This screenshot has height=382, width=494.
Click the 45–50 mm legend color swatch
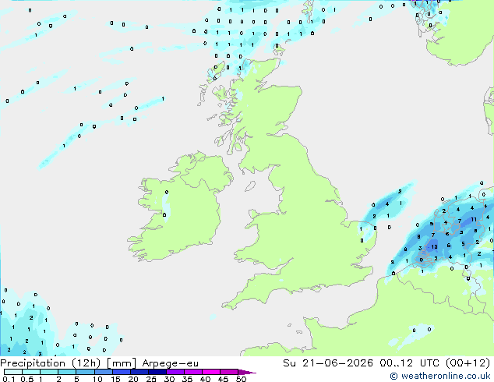tap(229, 372)
